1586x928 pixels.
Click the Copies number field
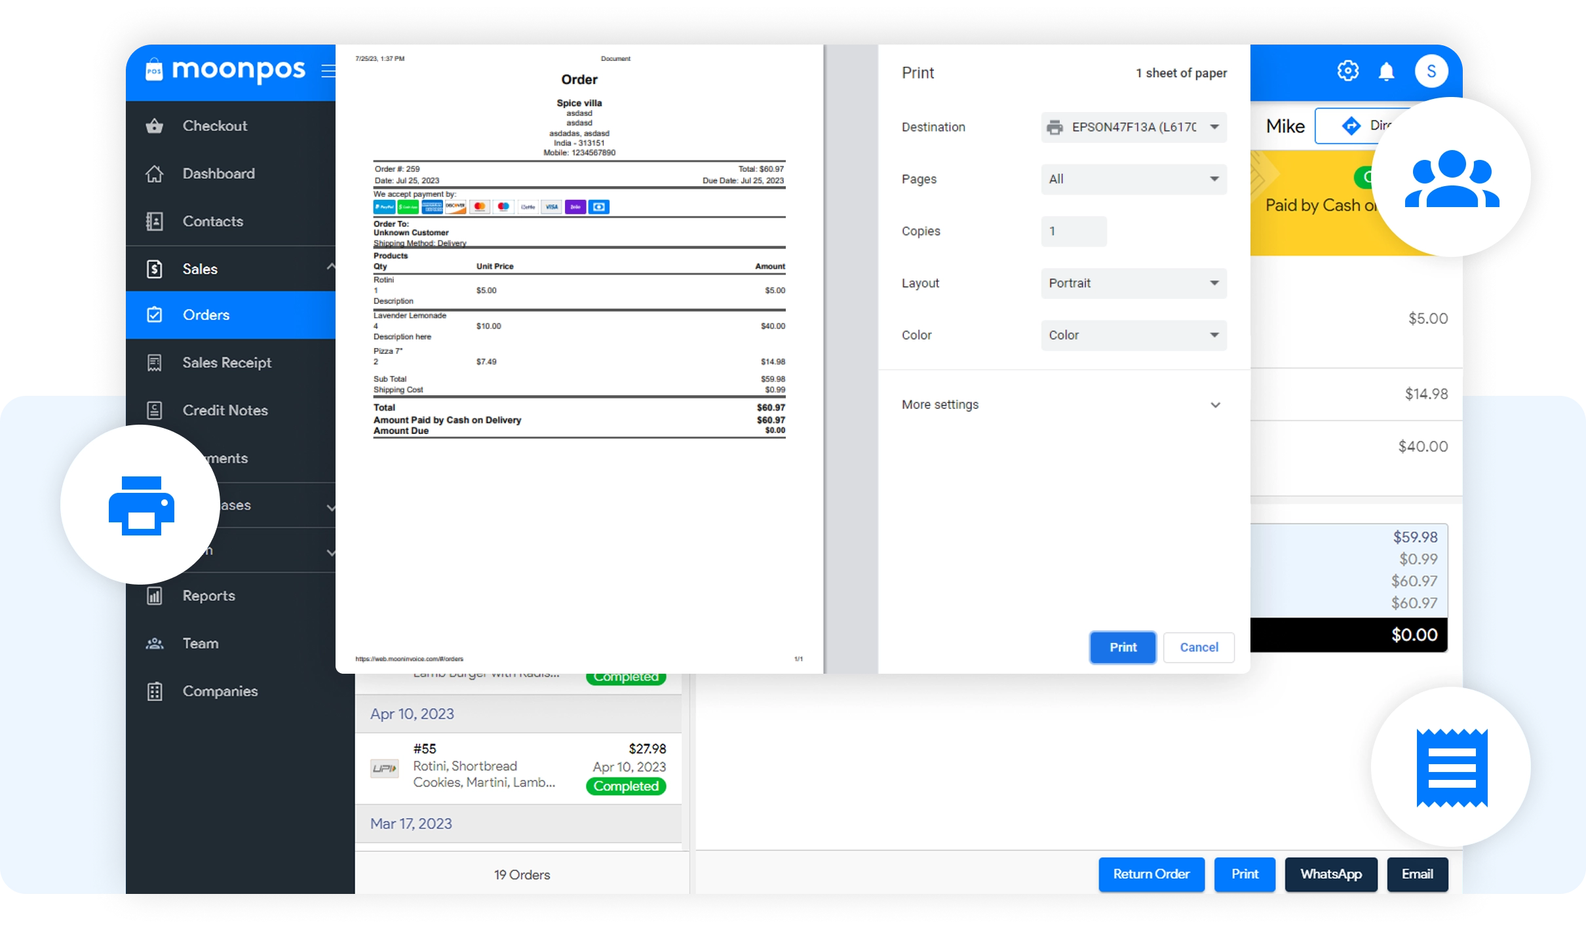1073,231
